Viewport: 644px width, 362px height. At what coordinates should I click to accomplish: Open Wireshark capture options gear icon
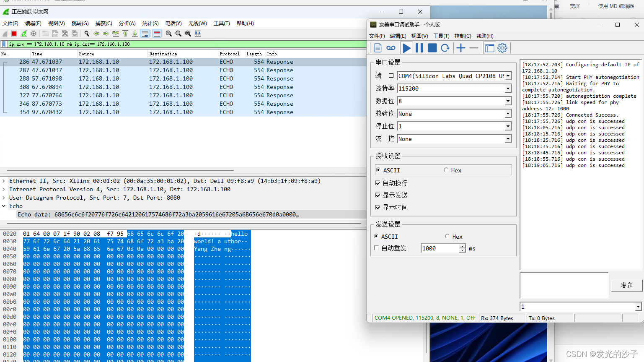click(34, 34)
